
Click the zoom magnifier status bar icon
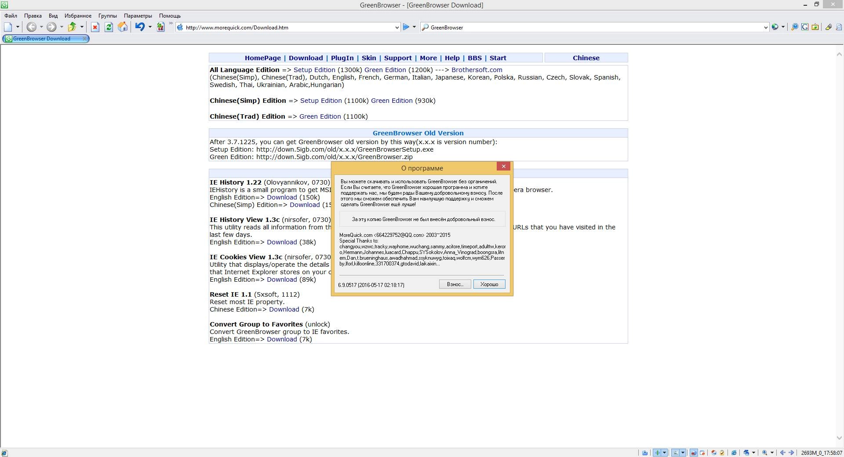[x=764, y=453]
